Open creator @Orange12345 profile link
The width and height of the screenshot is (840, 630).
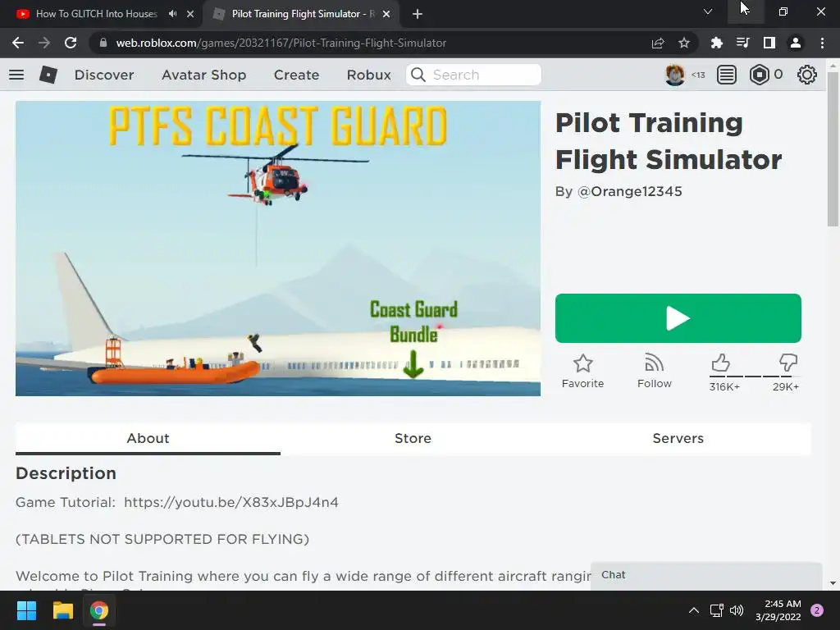pos(629,192)
